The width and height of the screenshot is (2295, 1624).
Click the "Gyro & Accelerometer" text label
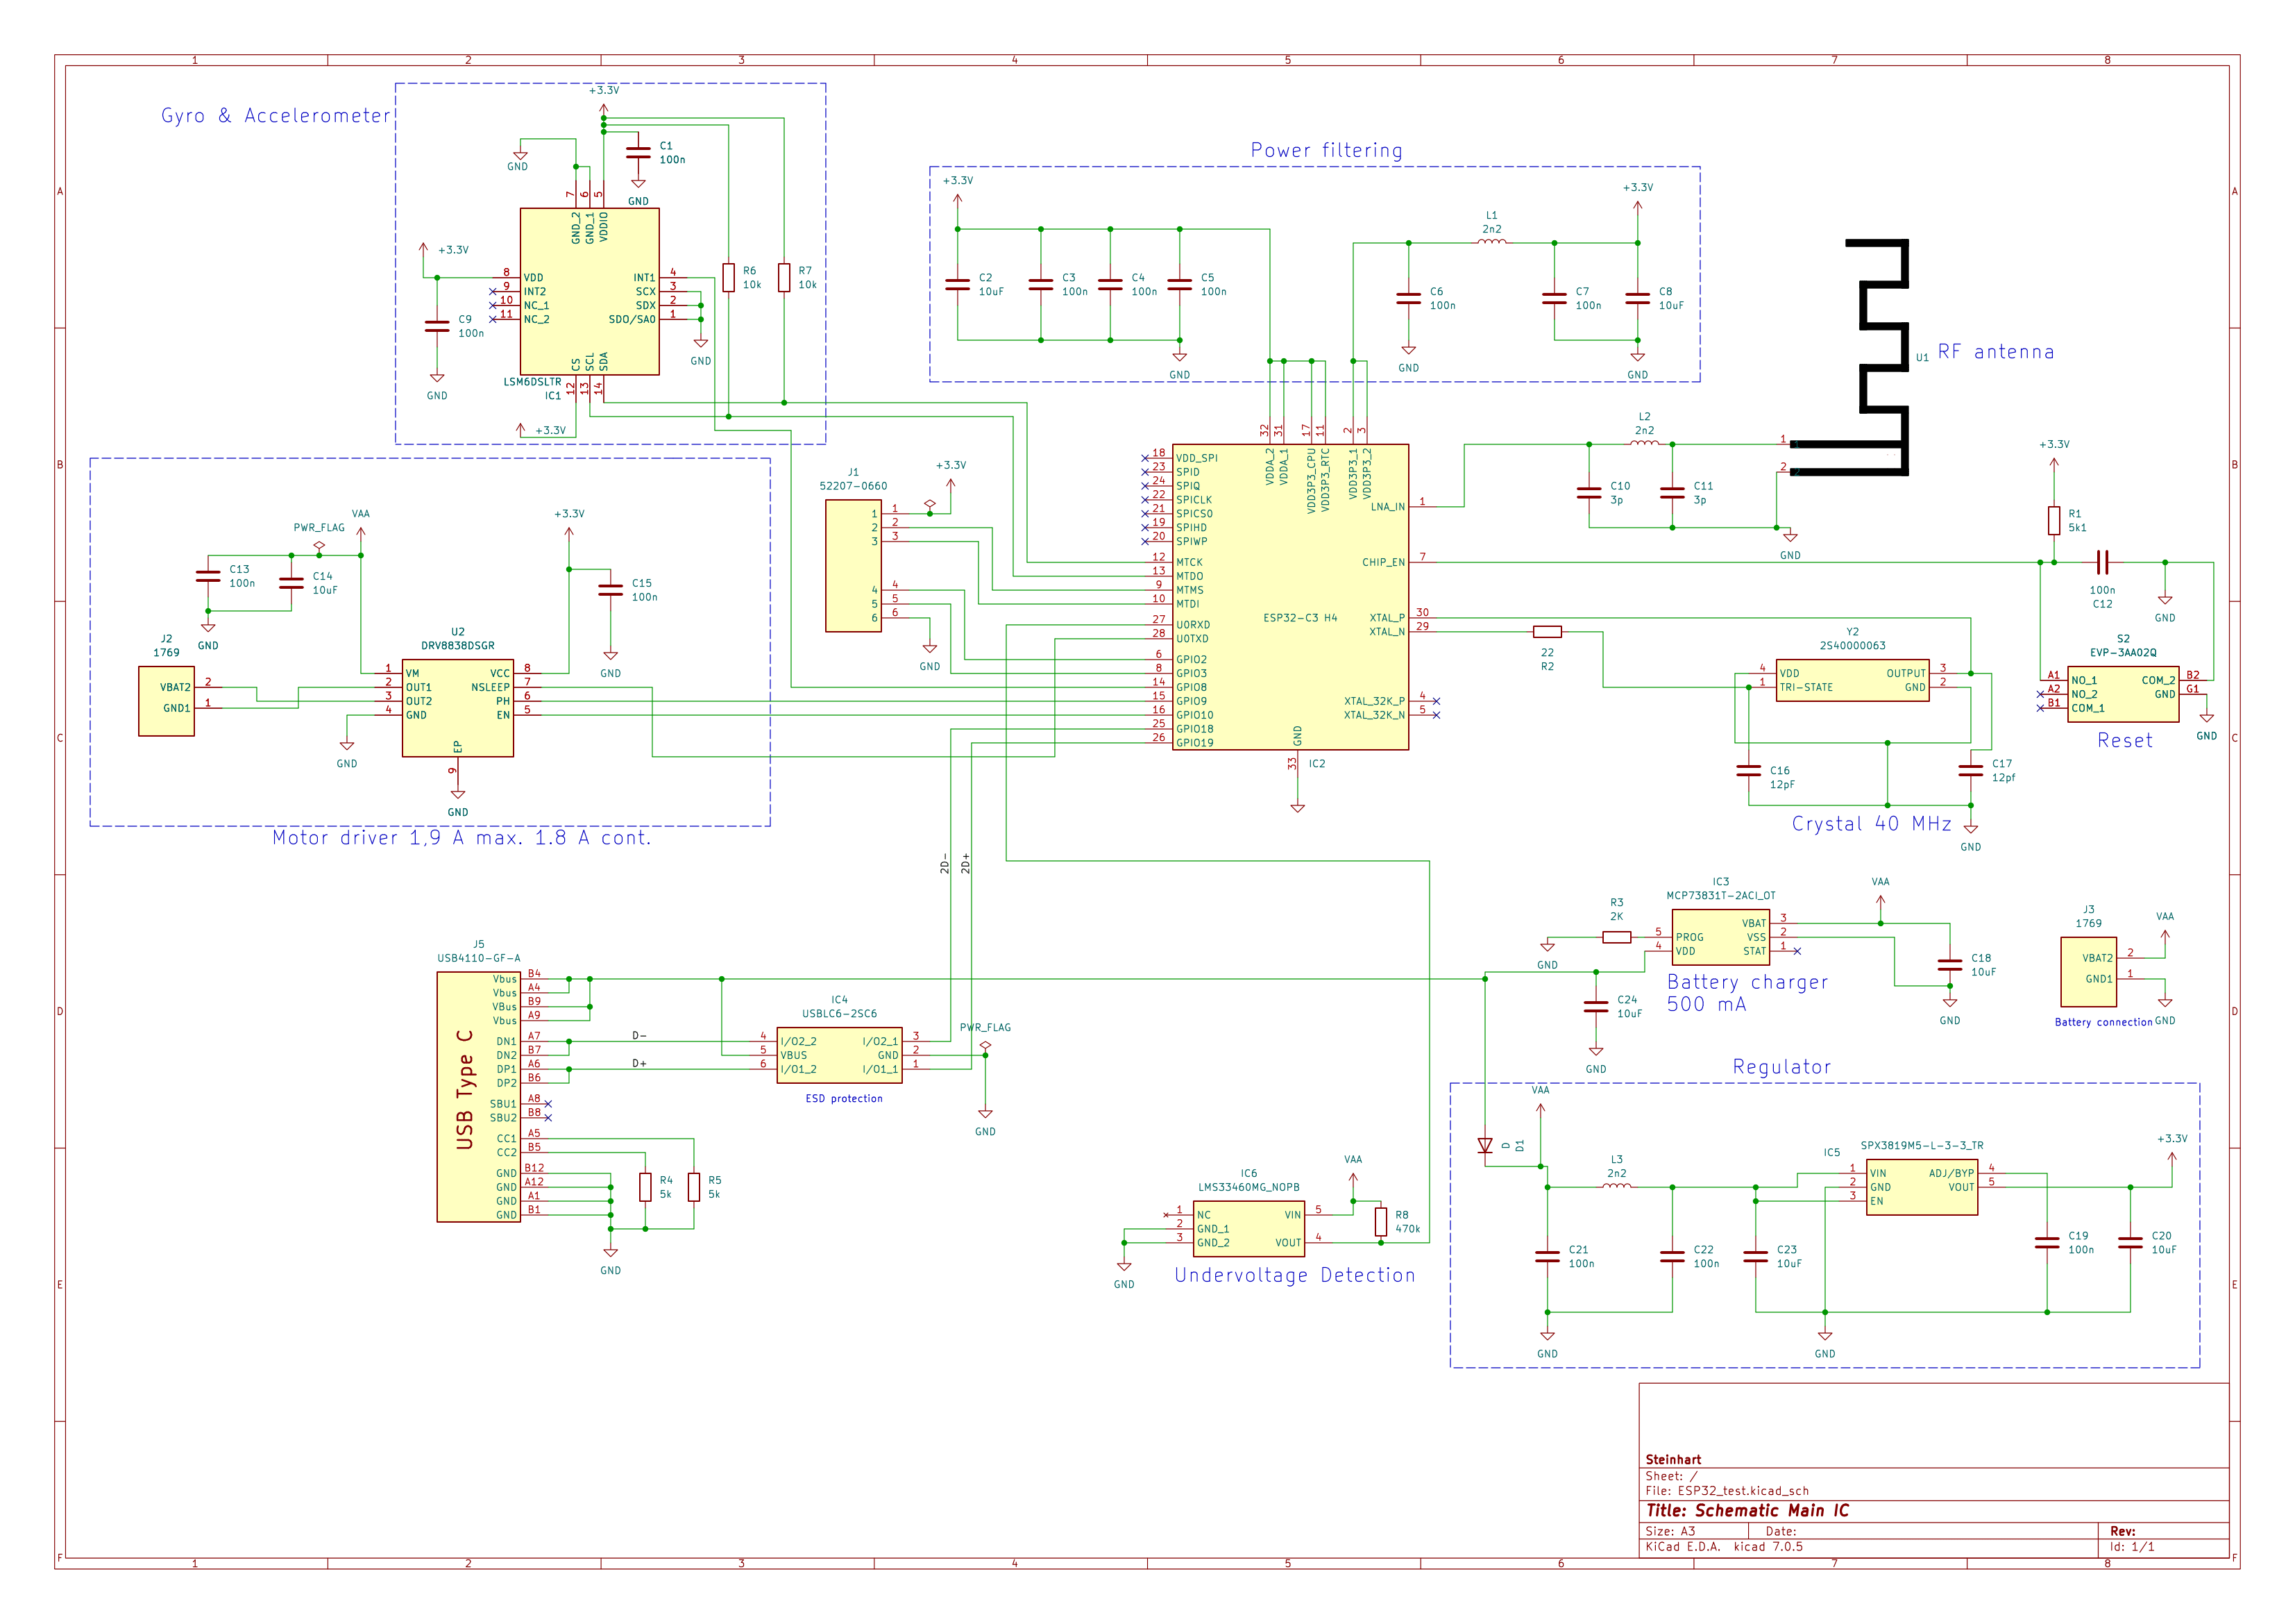pyautogui.click(x=276, y=116)
